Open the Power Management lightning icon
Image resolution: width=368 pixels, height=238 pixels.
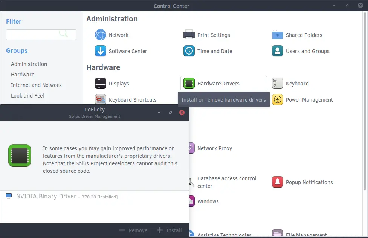click(x=277, y=99)
